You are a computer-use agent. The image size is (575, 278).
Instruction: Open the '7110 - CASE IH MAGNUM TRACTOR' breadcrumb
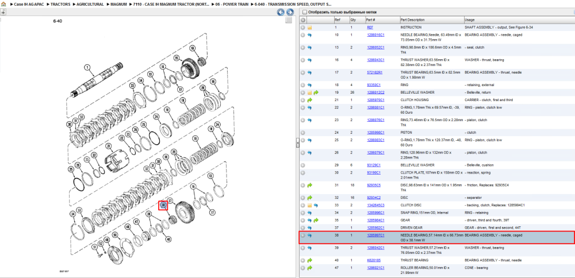[171, 4]
